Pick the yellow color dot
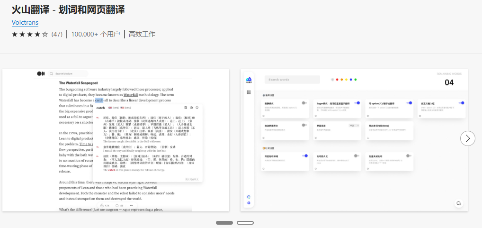 (x=347, y=80)
